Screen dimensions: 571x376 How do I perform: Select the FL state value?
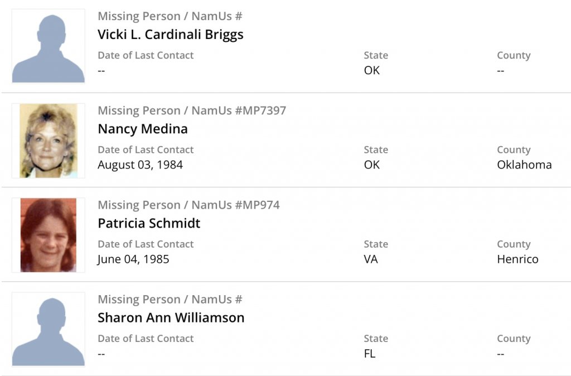pos(369,353)
